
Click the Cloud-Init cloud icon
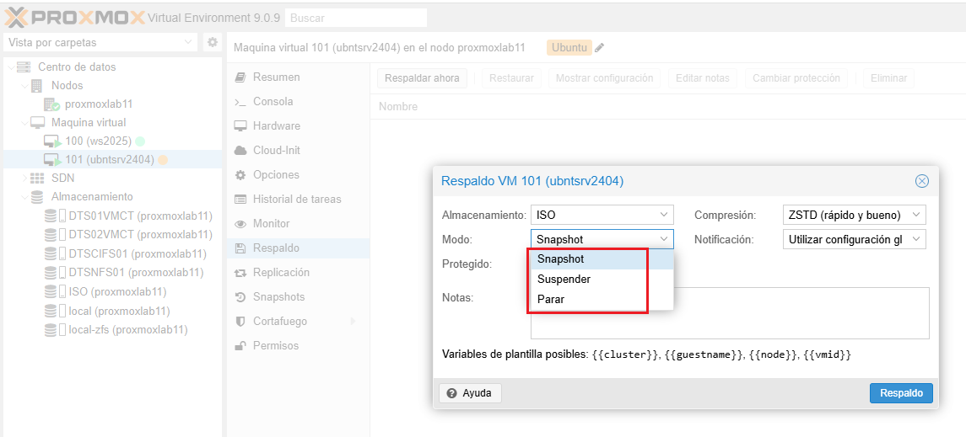240,151
